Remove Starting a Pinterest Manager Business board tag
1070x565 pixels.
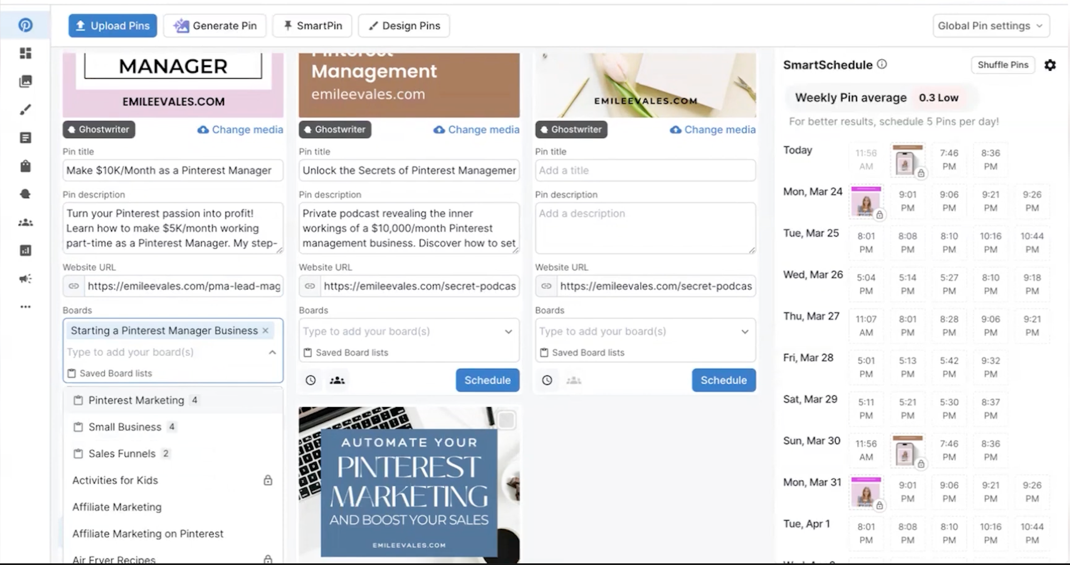coord(265,331)
